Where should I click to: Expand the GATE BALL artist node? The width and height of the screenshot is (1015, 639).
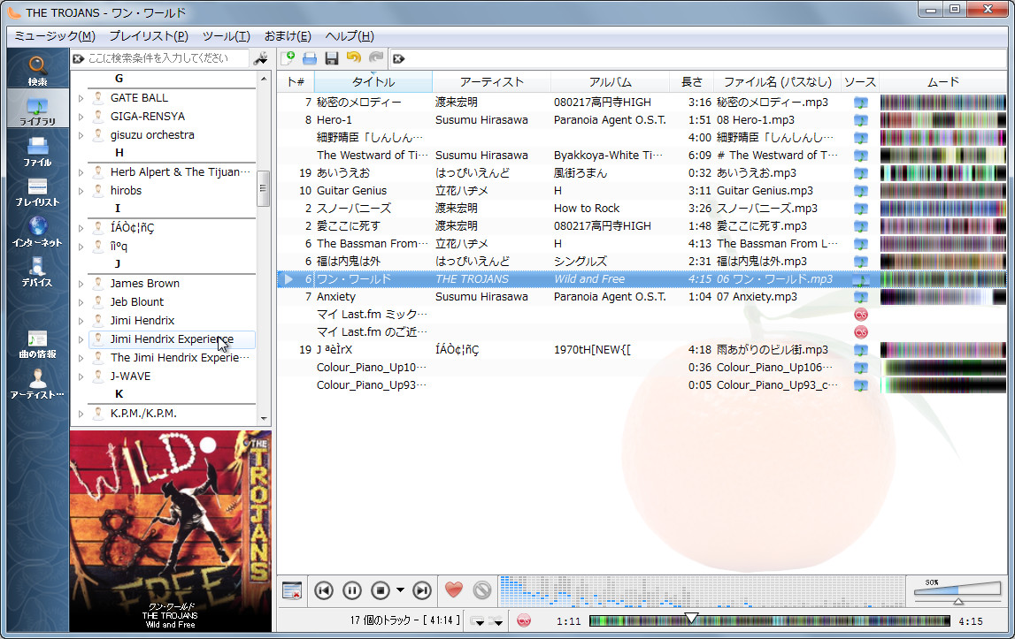click(x=81, y=98)
